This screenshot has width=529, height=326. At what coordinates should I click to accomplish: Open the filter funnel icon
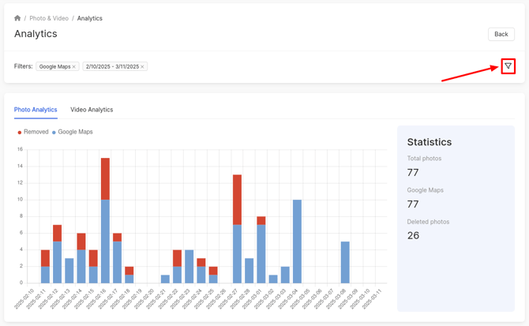508,66
